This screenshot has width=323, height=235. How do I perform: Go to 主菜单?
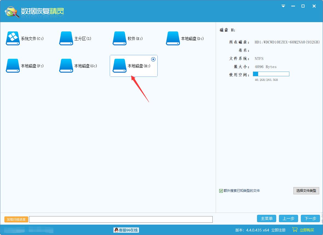click(267, 218)
